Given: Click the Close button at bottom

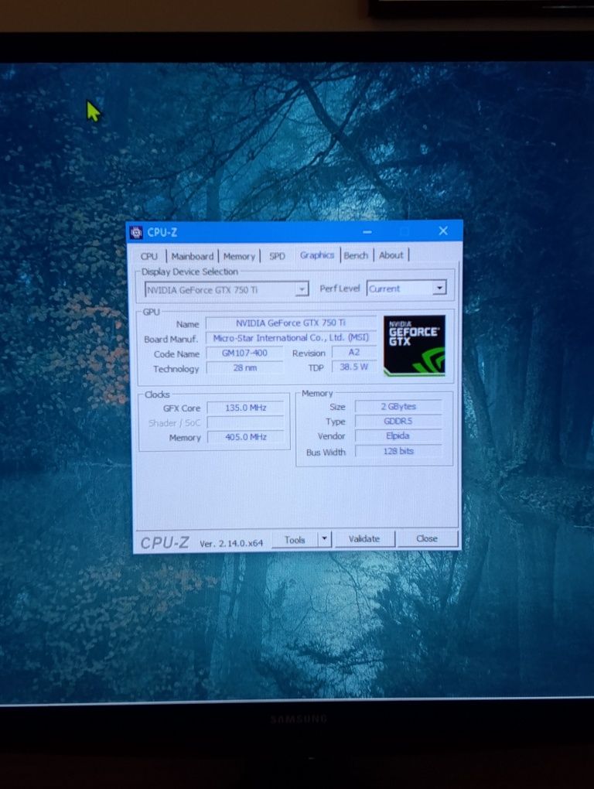Looking at the screenshot, I should click(x=427, y=538).
